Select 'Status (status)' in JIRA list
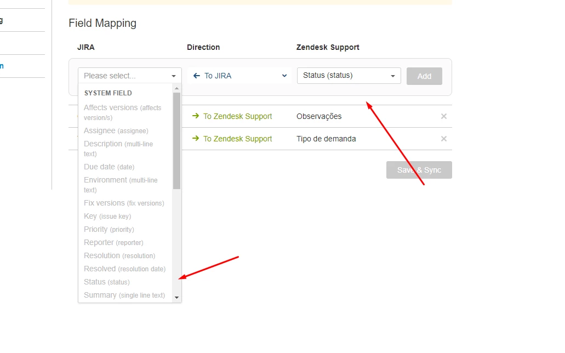565x353 pixels. [x=125, y=282]
